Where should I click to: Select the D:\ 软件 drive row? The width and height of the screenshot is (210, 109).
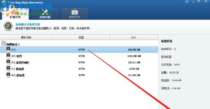click(x=79, y=56)
